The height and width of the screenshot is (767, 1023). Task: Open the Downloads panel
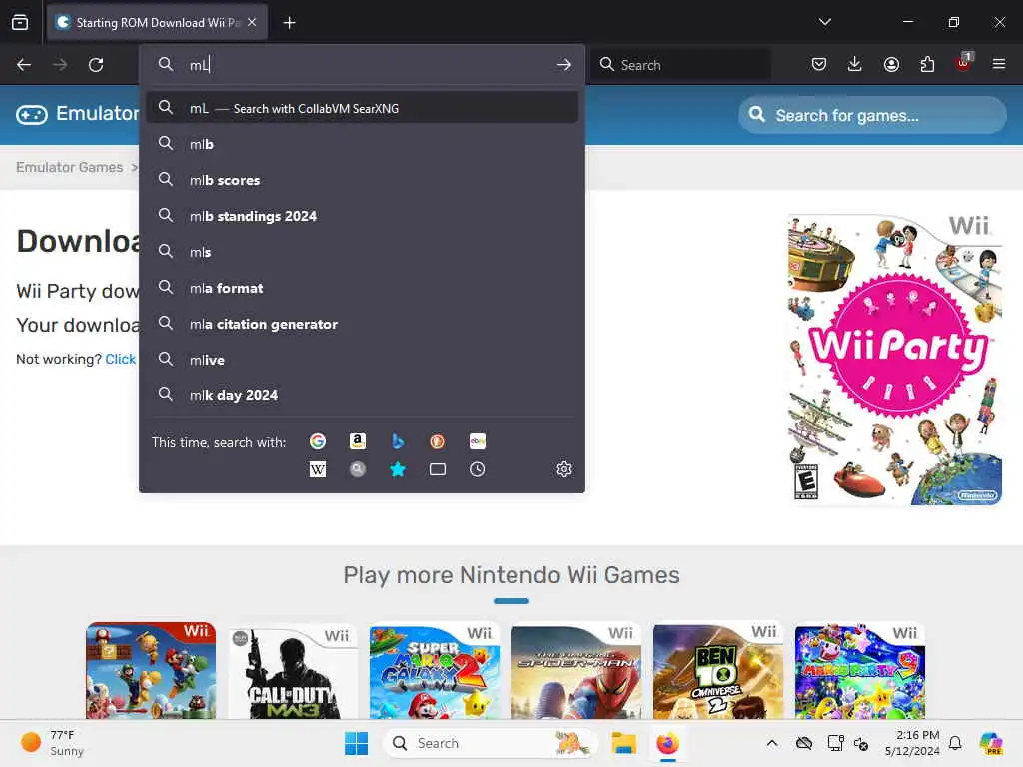pos(855,64)
